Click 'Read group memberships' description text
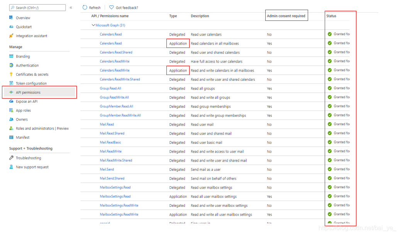The height and width of the screenshot is (235, 400). click(x=211, y=107)
